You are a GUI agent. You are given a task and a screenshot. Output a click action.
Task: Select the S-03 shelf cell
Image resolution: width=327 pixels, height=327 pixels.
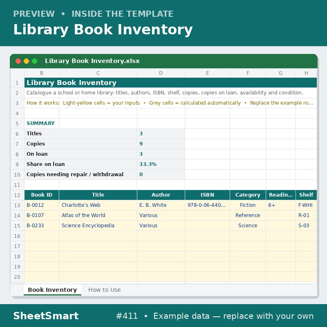(x=306, y=226)
